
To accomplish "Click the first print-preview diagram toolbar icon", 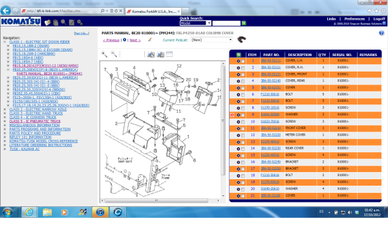I will click(151, 54).
